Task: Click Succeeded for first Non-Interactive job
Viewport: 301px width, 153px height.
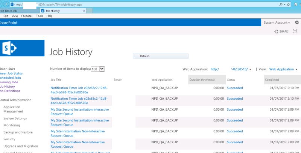Action: click(235, 131)
